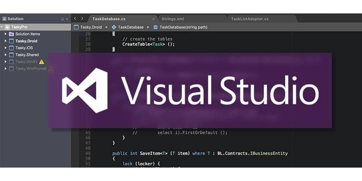Viewport: 362px width, 181px height.
Task: Click the class icon beside TaskDatabase breadcrumb
Action: 114,27
